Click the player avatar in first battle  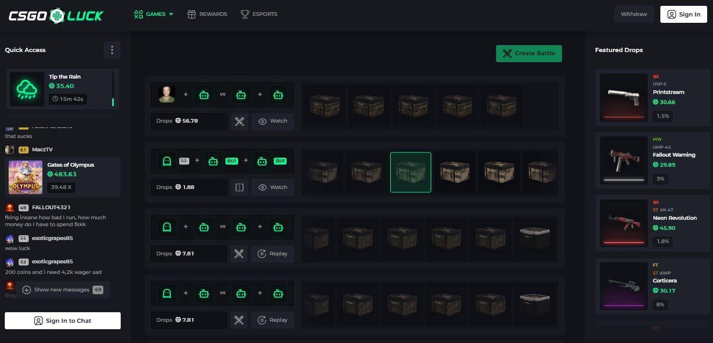coord(167,95)
